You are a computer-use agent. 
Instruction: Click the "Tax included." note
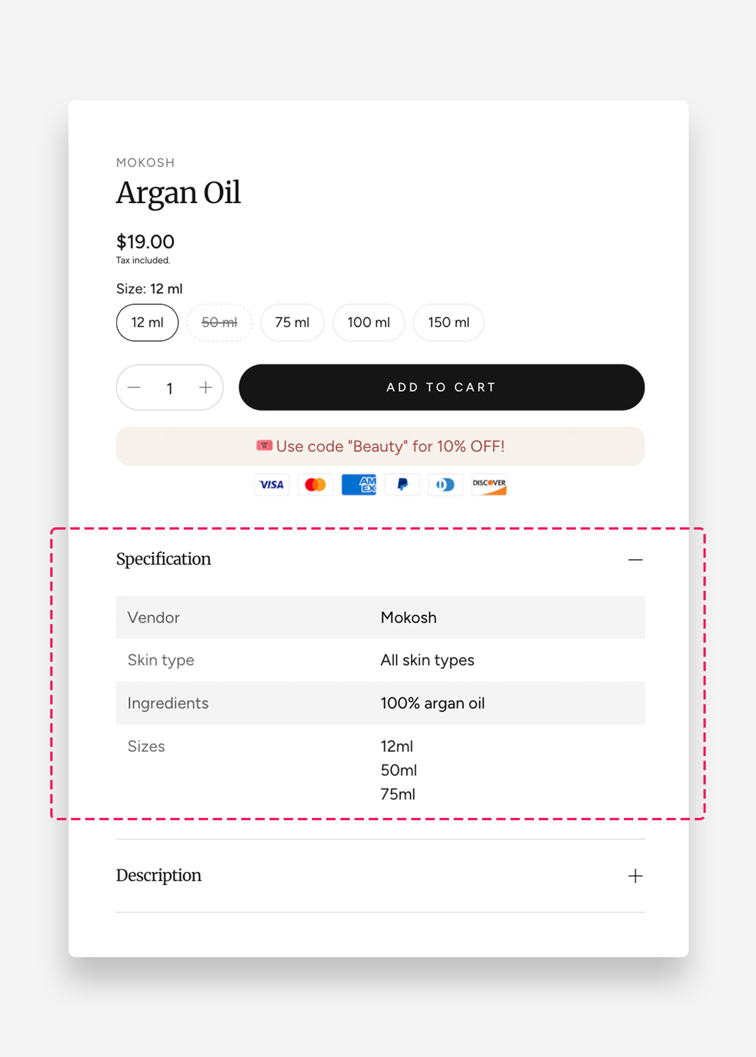click(x=143, y=260)
